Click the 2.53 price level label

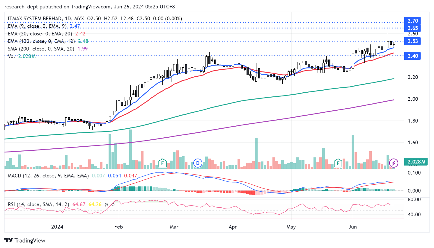point(412,41)
